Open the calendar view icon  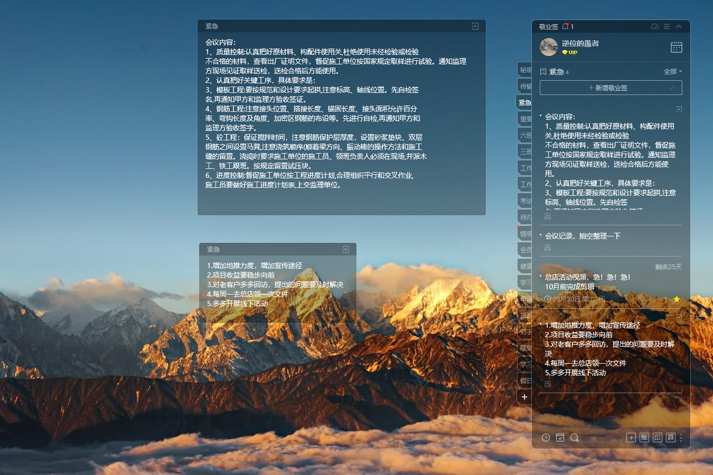(677, 47)
